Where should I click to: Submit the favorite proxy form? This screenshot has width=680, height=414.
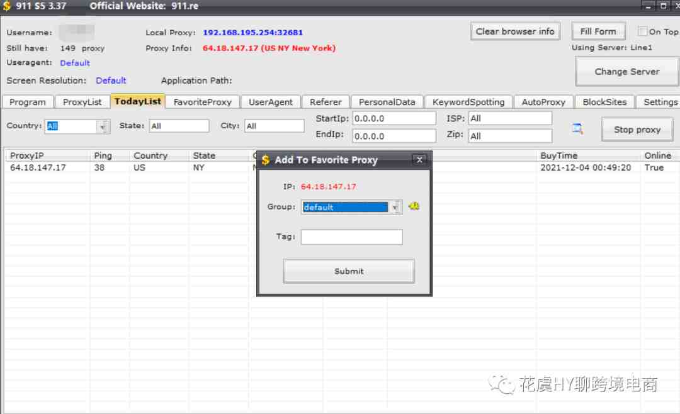tap(349, 271)
